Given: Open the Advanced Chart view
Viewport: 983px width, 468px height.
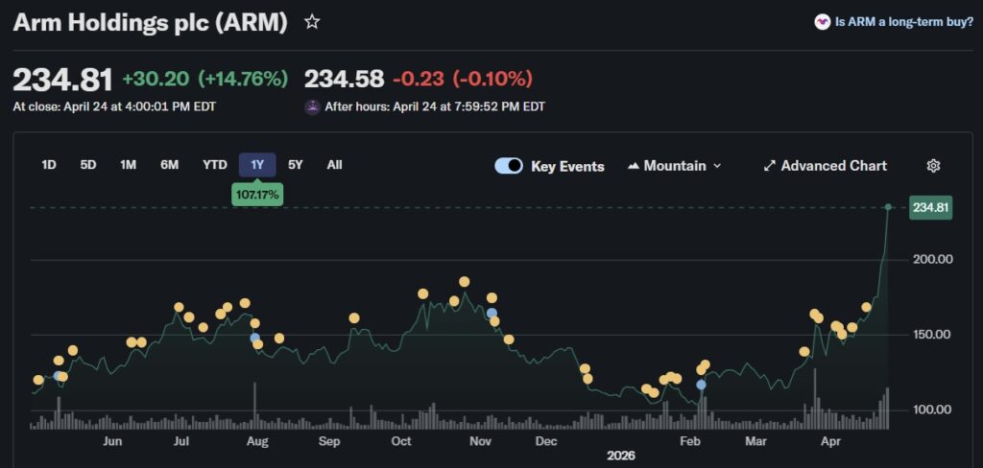Looking at the screenshot, I should [833, 166].
